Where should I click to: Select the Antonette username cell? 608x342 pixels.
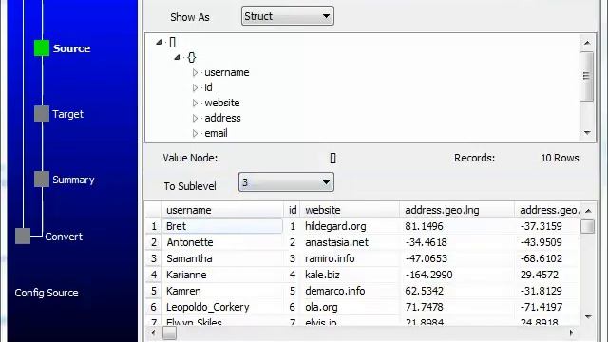click(x=222, y=242)
